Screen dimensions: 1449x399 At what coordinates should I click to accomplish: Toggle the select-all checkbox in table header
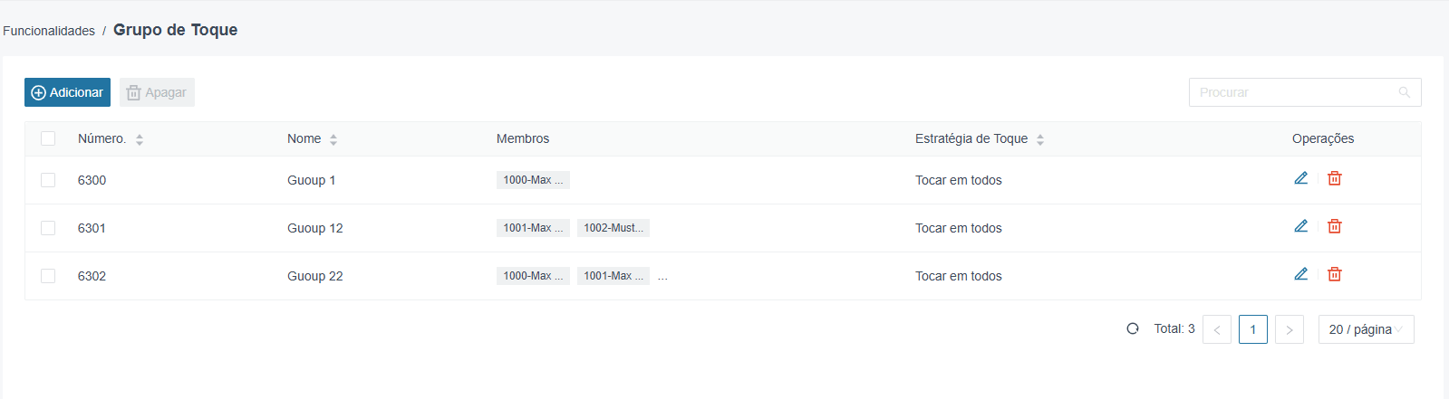pos(48,138)
